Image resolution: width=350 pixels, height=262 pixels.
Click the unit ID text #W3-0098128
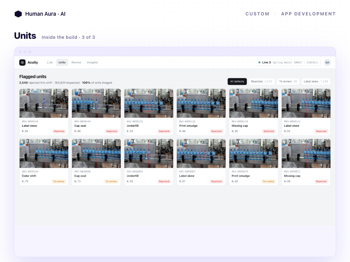pos(187,122)
